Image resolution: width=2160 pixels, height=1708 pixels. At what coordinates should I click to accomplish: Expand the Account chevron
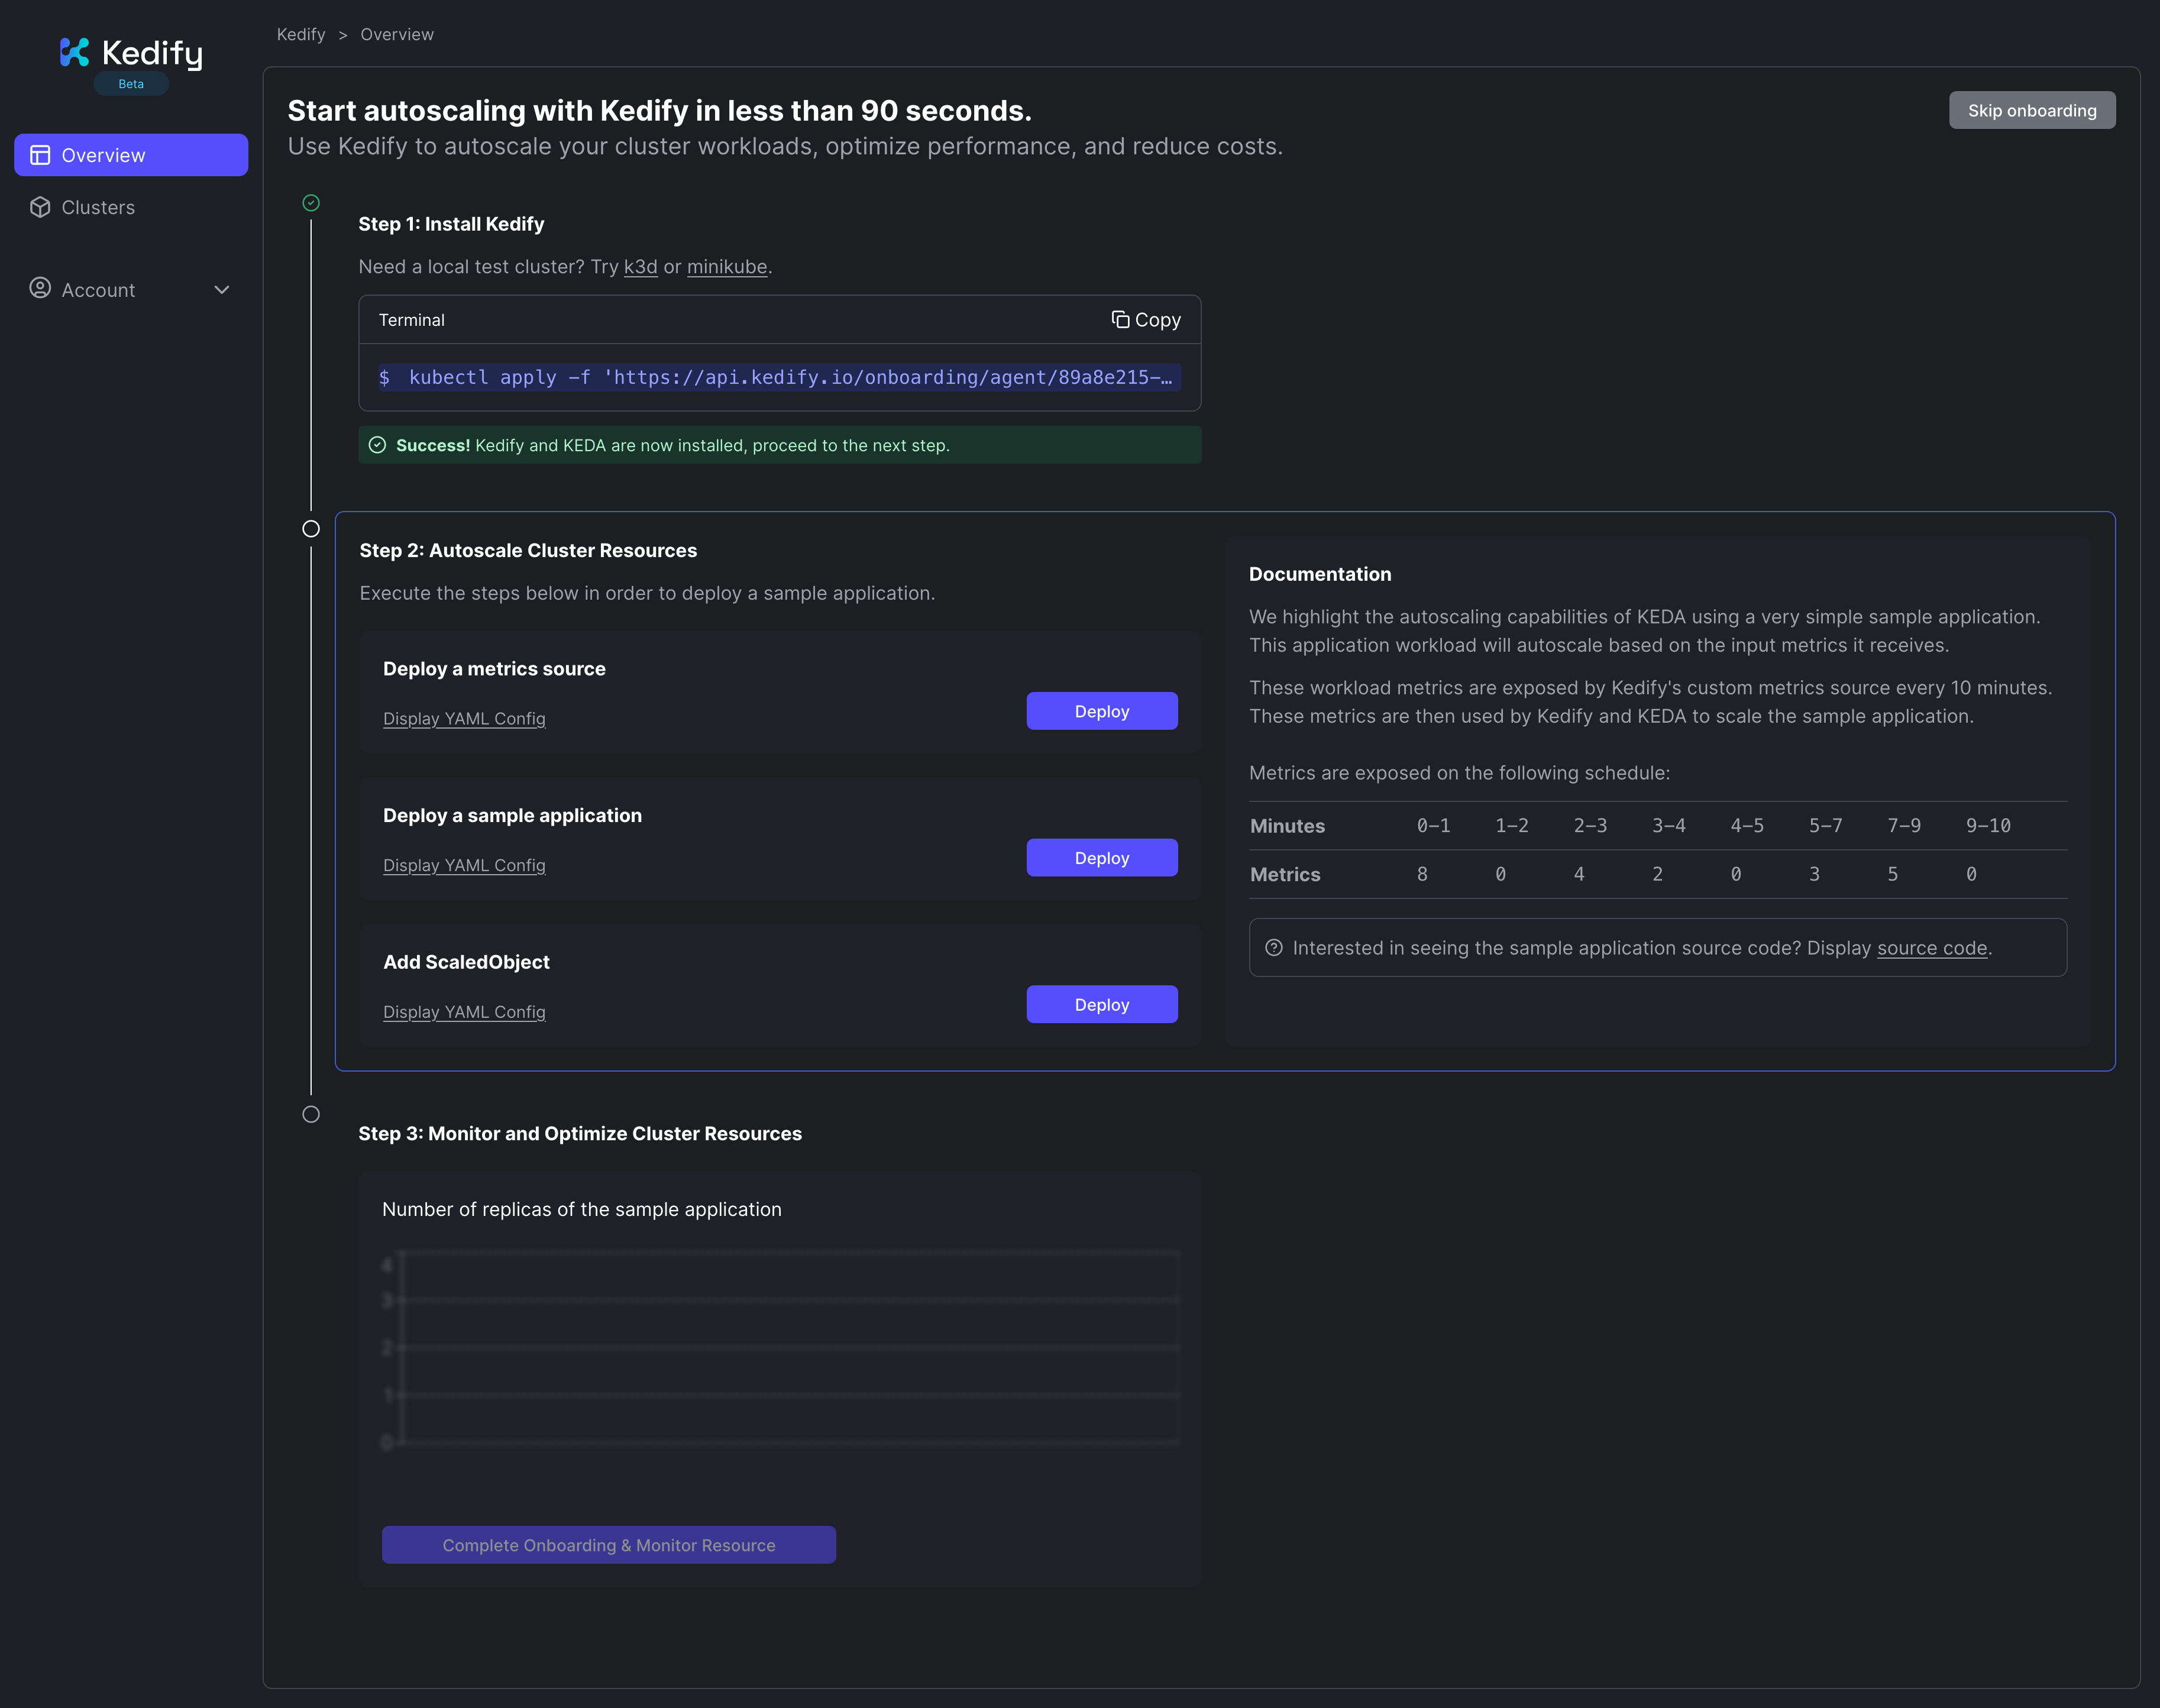pos(222,290)
